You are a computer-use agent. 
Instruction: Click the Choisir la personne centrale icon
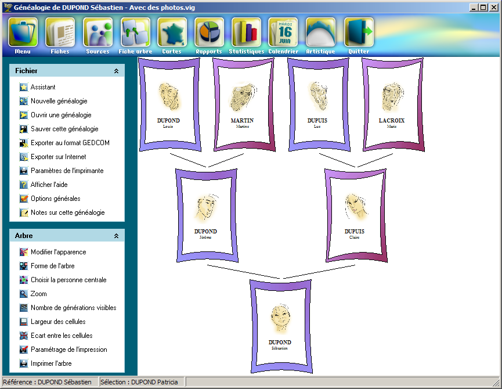tap(23, 280)
